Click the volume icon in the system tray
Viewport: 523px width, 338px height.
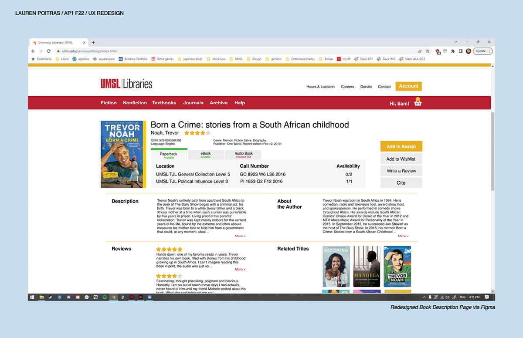[448, 297]
